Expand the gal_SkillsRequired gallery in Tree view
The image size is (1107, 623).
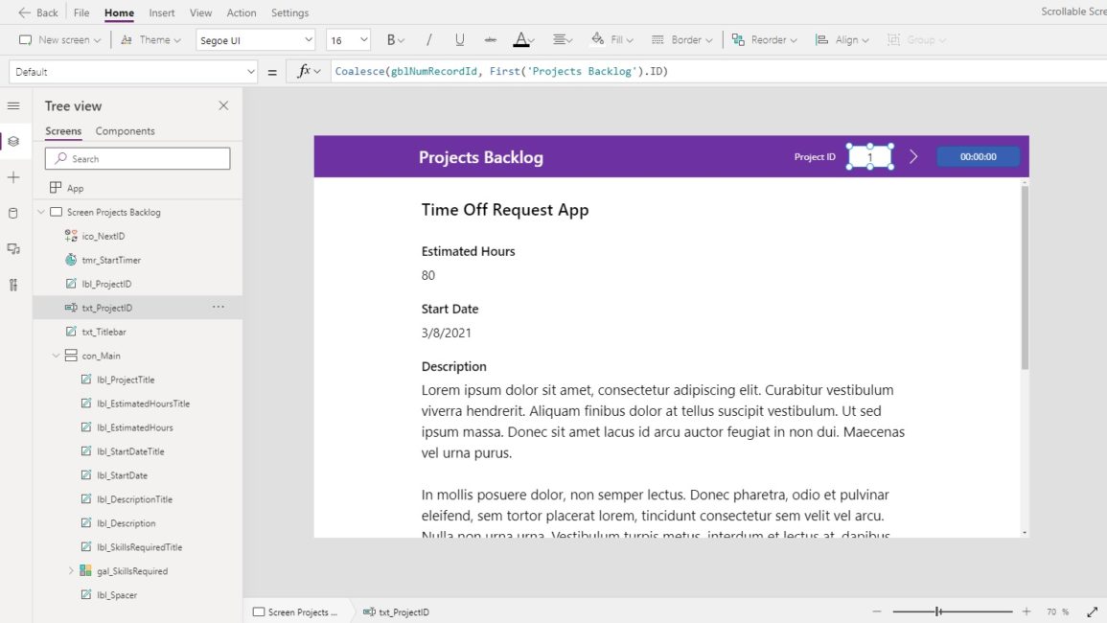(70, 570)
